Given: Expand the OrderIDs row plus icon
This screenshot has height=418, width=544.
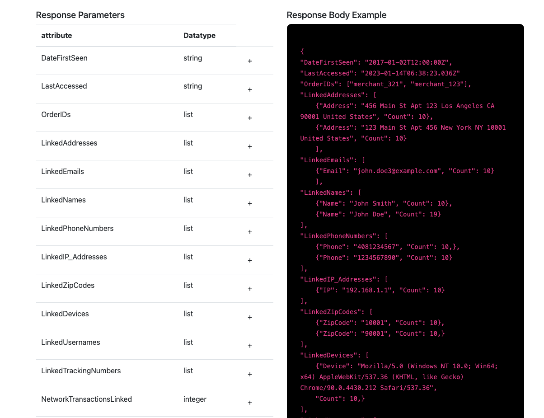Looking at the screenshot, I should [250, 118].
